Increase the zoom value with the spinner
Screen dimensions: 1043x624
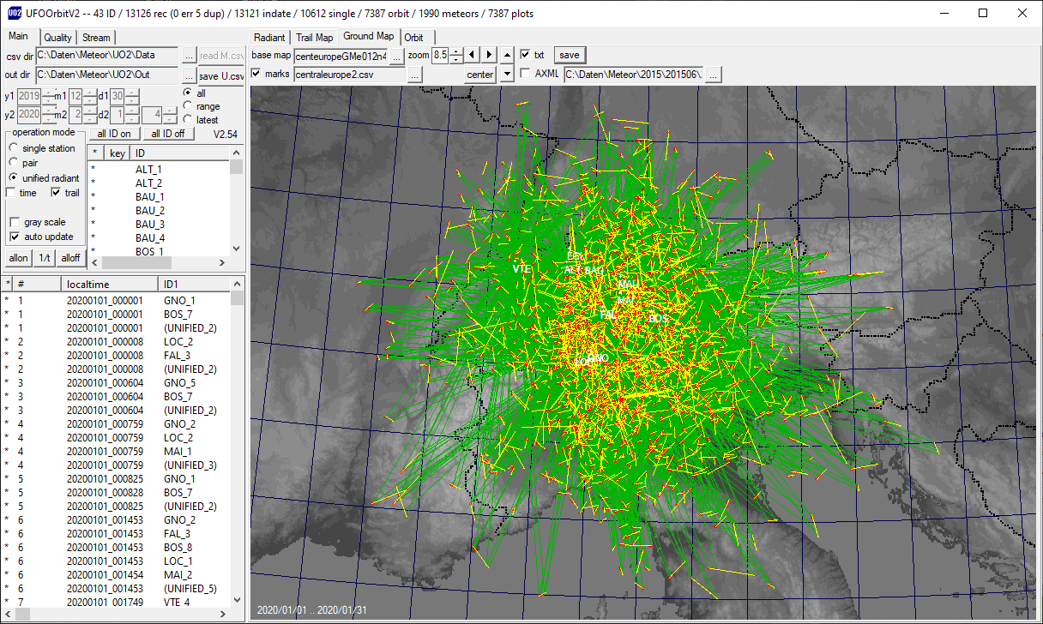click(456, 51)
